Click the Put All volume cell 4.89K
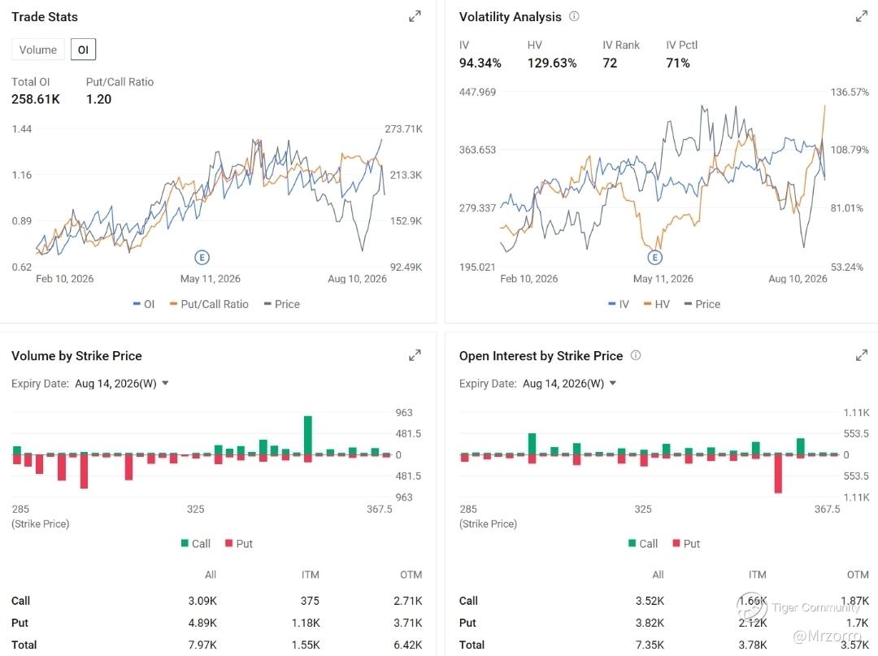878x656 pixels. point(202,623)
